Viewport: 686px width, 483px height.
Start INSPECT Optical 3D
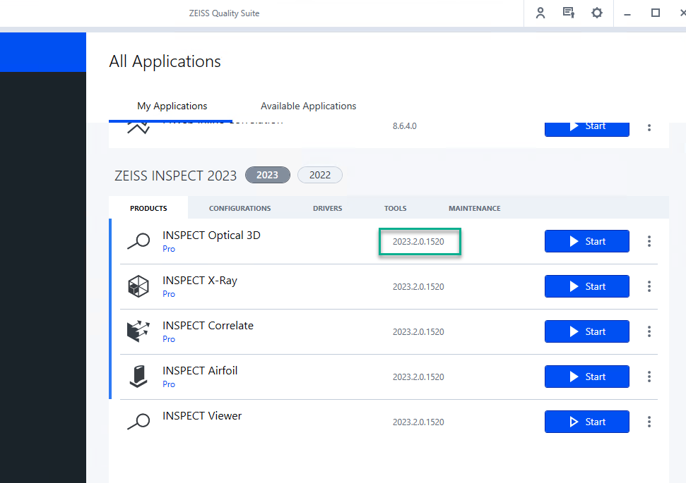[586, 241]
